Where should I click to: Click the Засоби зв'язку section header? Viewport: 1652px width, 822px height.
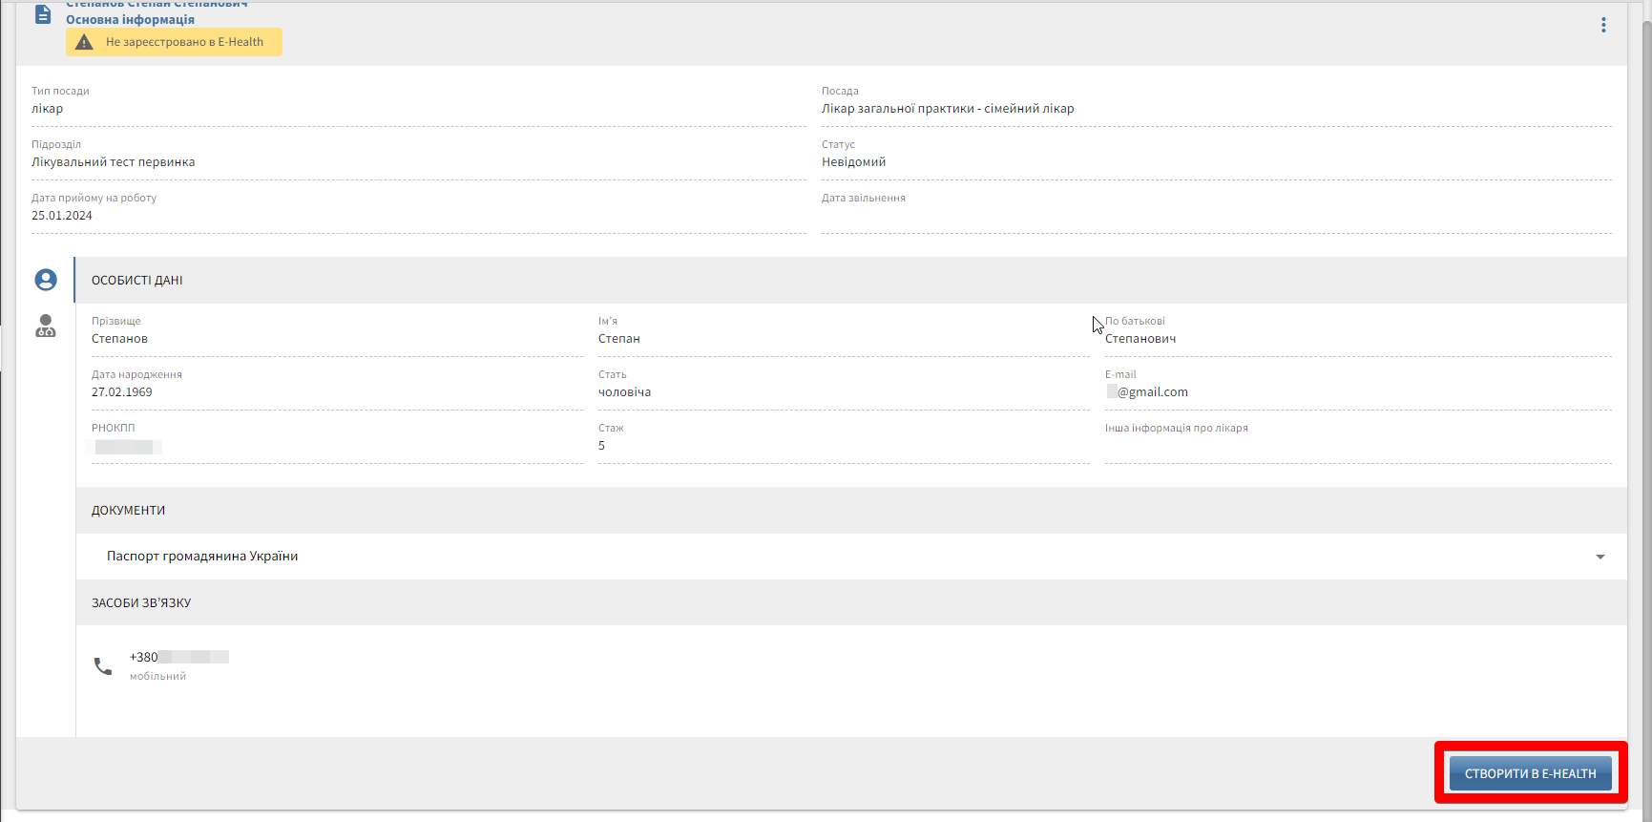[141, 603]
